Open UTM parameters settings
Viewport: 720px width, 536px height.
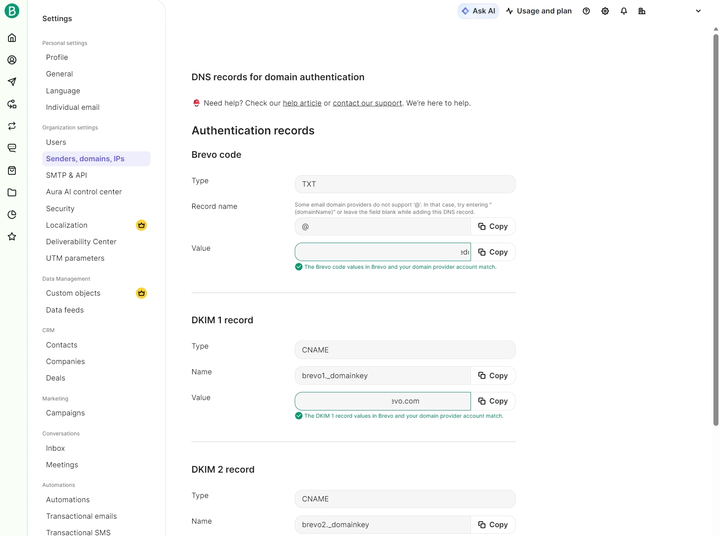pyautogui.click(x=75, y=258)
